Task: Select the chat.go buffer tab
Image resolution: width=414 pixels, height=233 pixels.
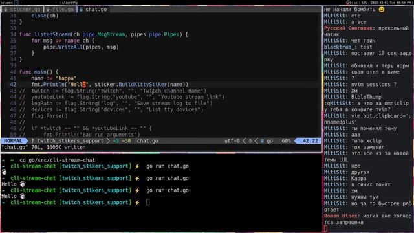Action: pyautogui.click(x=93, y=10)
